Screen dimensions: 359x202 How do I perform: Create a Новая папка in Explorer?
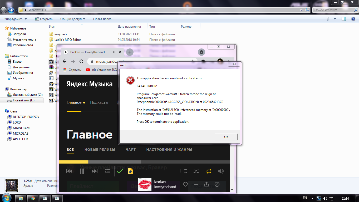102,19
